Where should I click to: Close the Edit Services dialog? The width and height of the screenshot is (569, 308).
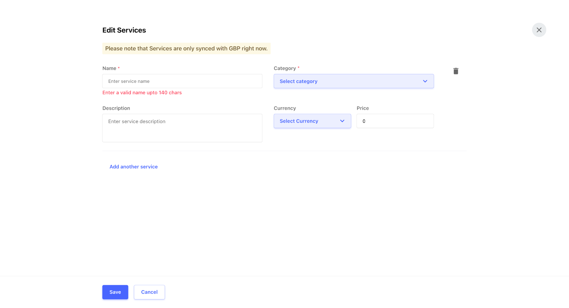[x=539, y=30]
